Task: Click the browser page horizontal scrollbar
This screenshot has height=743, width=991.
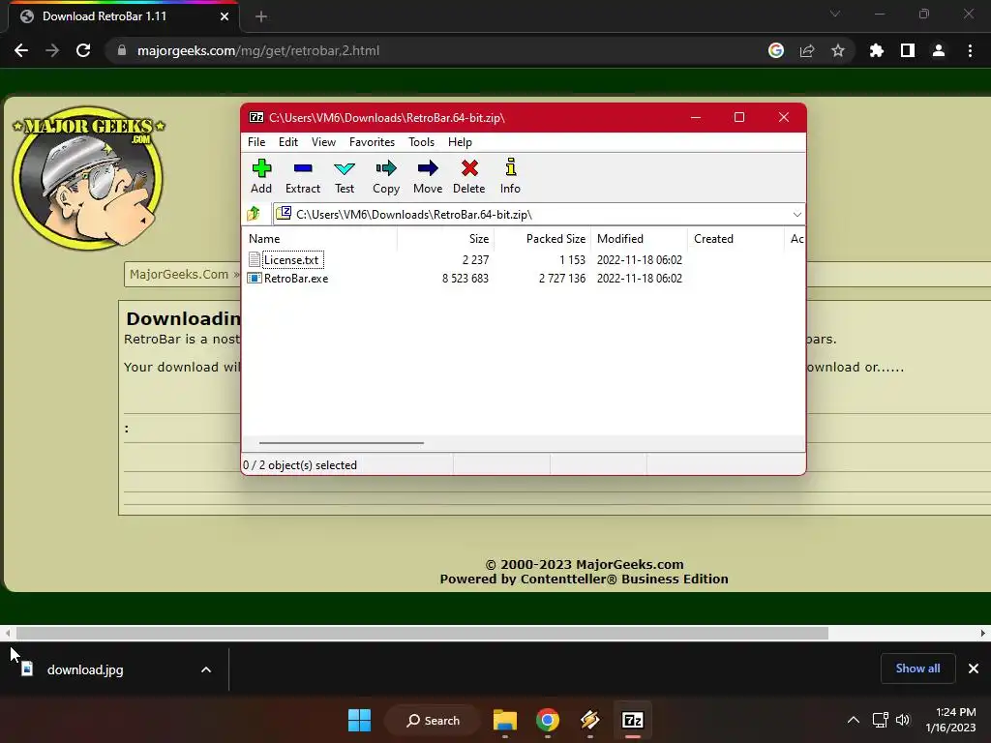Action: (422, 633)
